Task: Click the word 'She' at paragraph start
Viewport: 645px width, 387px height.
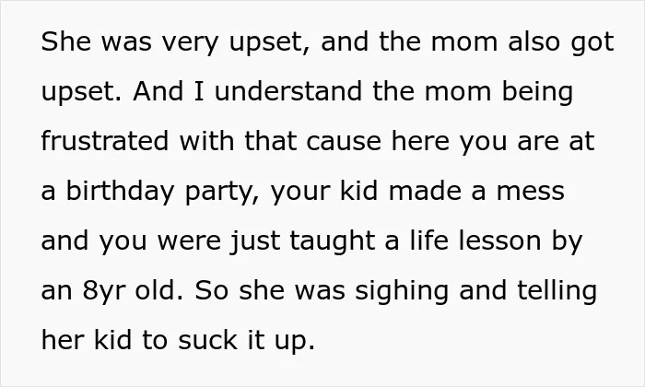Action: (65, 41)
